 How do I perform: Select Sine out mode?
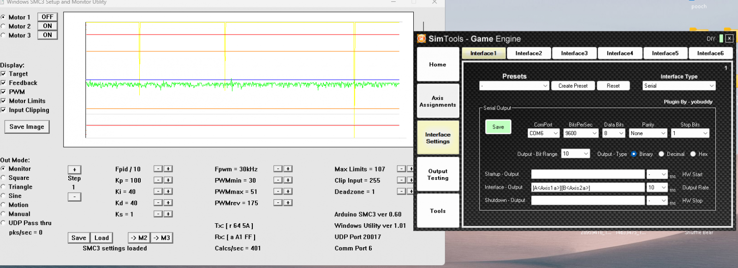[3, 196]
